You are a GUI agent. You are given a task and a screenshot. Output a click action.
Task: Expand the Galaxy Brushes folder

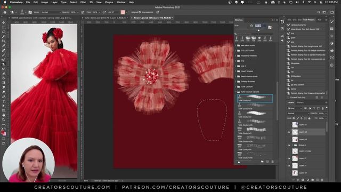pyautogui.click(x=236, y=82)
